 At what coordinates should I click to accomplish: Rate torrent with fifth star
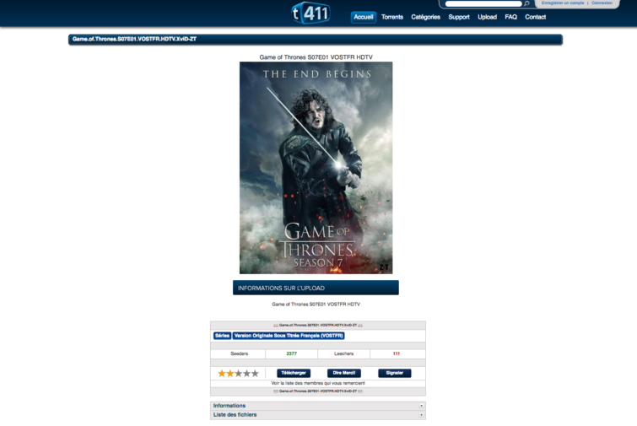click(255, 373)
